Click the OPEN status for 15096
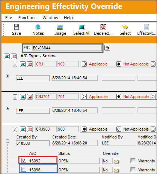 click(x=79, y=170)
